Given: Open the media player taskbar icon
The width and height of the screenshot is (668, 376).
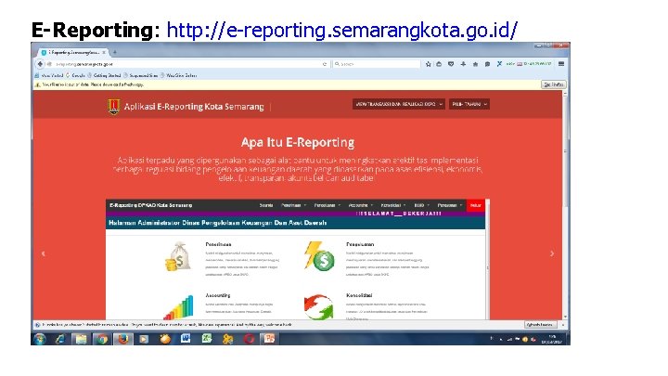Looking at the screenshot, I should pos(144,339).
